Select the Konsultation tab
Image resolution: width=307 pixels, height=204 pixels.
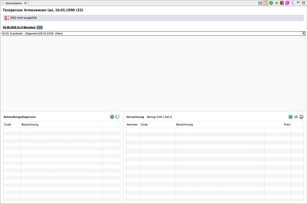tap(13, 3)
